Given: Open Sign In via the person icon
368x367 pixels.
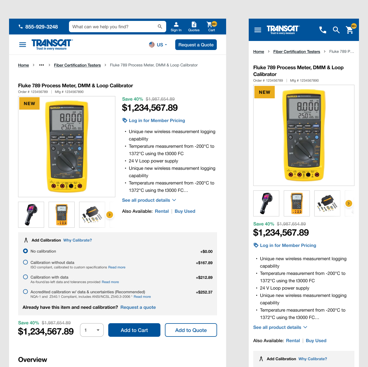Looking at the screenshot, I should point(176,26).
